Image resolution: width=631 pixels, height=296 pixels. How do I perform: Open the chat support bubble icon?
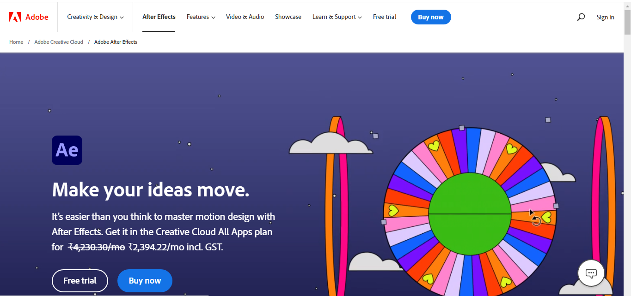tap(591, 273)
